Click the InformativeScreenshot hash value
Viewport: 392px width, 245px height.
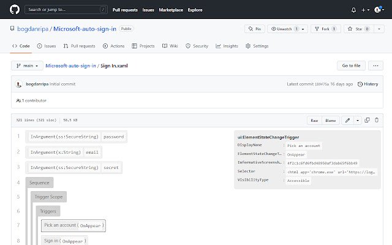click(322, 164)
